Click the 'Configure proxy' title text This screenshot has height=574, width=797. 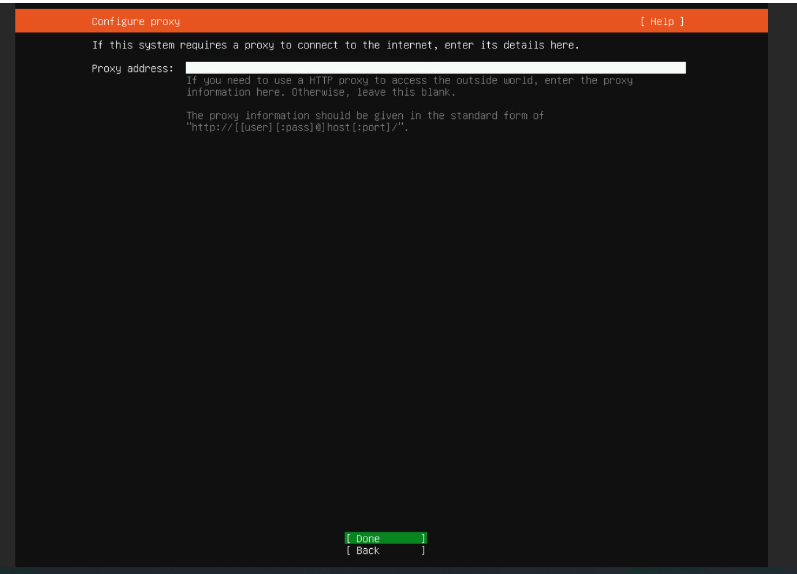coord(136,21)
